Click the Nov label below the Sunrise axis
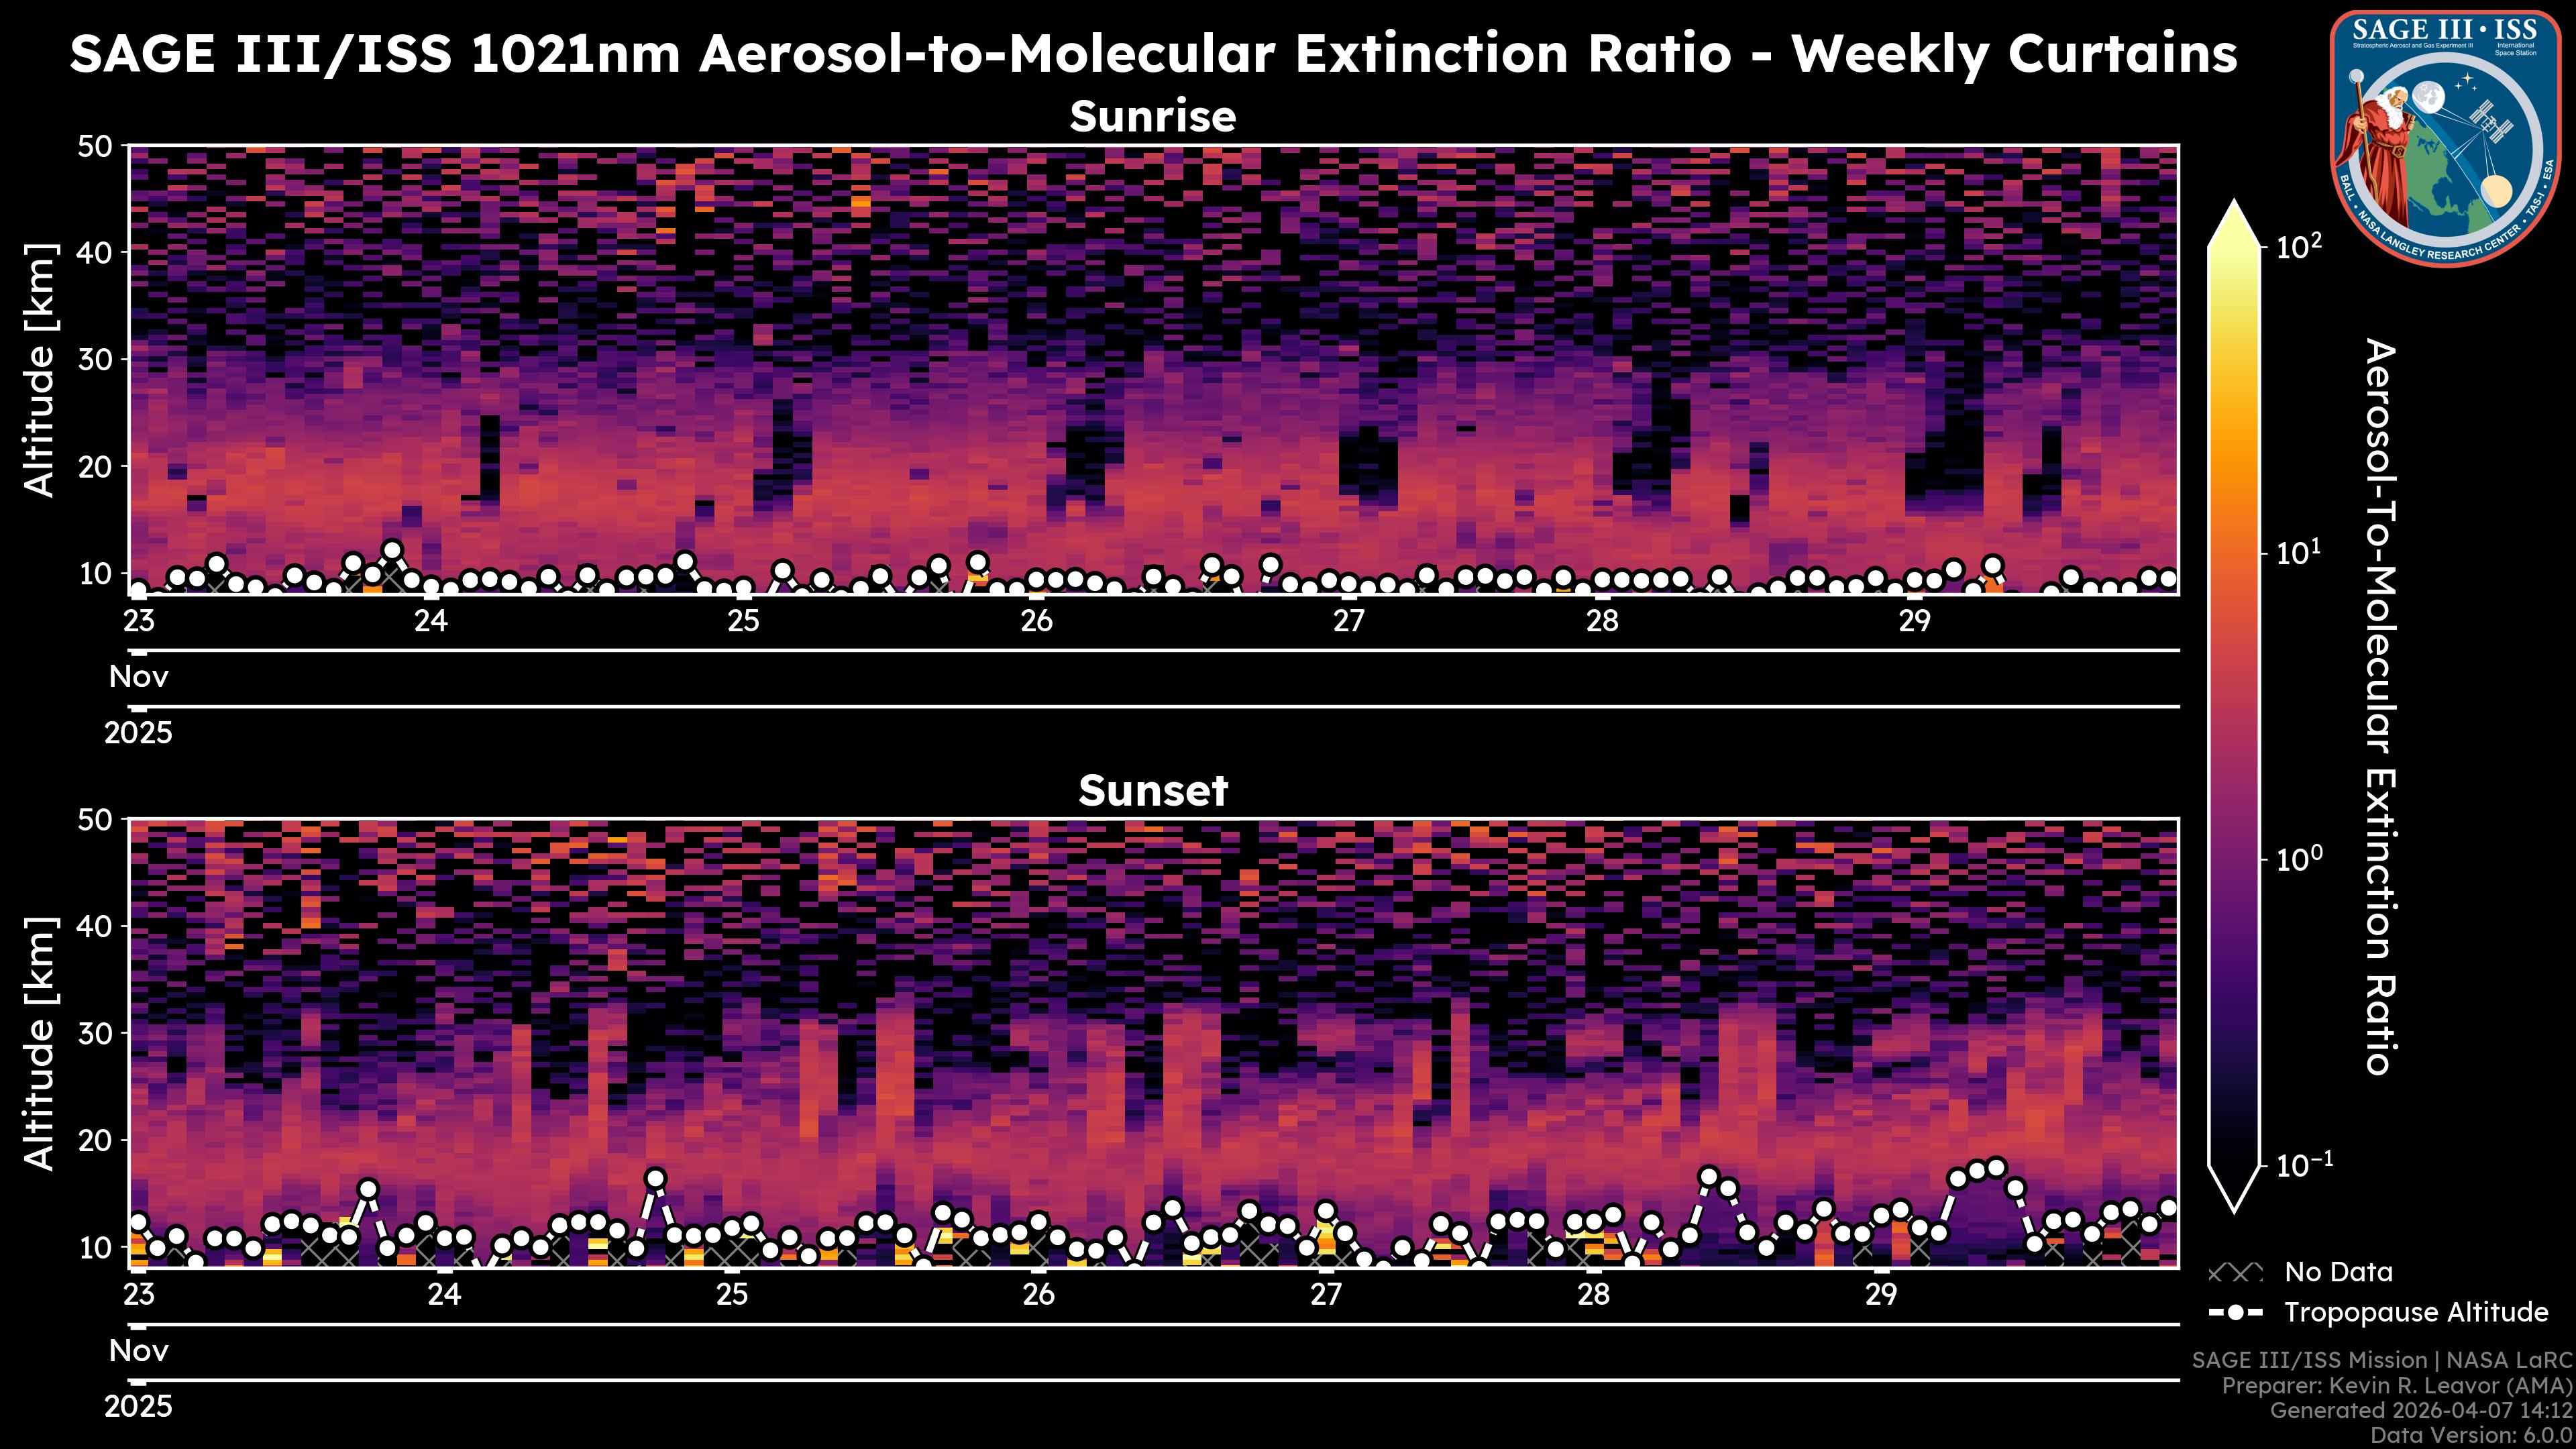This screenshot has height=1449, width=2576. point(138,677)
